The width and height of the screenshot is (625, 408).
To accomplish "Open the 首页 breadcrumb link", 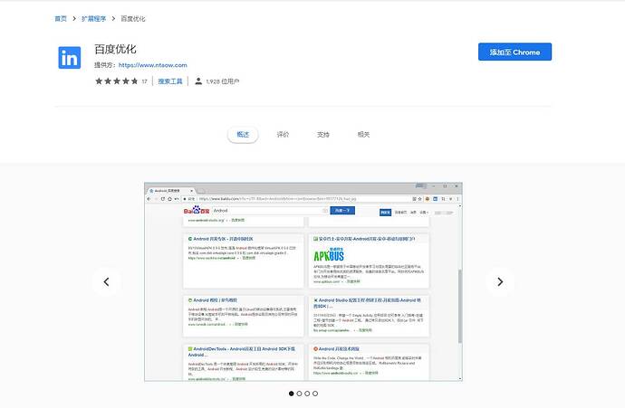I will tap(61, 19).
